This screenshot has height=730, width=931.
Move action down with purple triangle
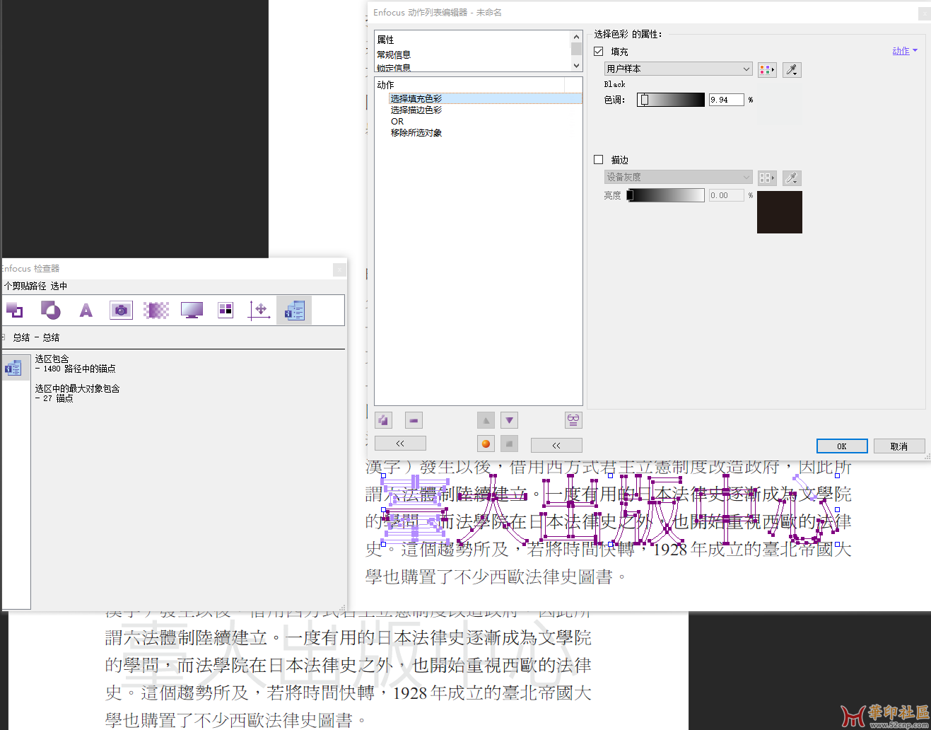coord(509,420)
